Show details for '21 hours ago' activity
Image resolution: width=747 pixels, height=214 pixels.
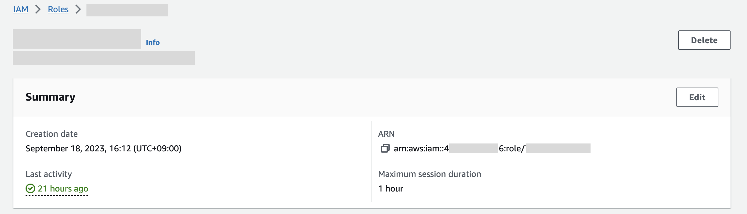(x=63, y=188)
